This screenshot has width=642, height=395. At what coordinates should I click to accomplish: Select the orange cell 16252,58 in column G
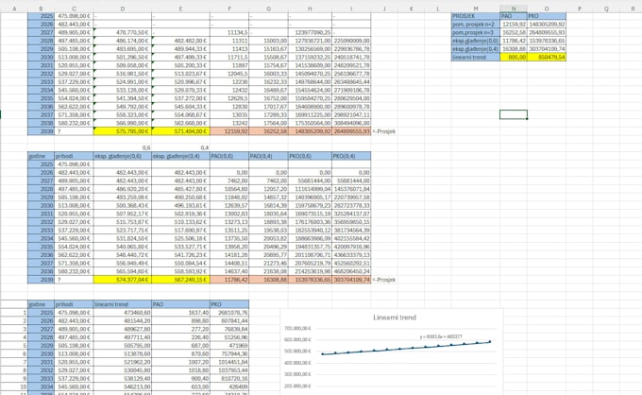pyautogui.click(x=268, y=131)
